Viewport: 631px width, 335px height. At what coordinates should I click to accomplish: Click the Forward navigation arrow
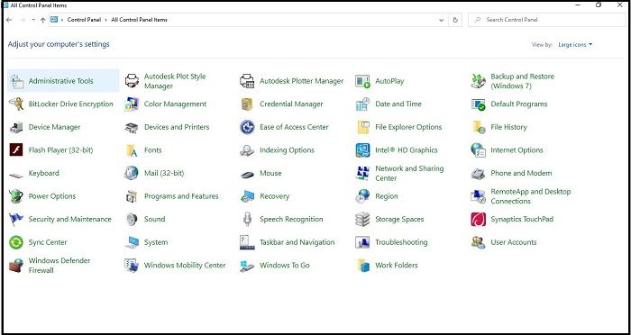tap(23, 20)
